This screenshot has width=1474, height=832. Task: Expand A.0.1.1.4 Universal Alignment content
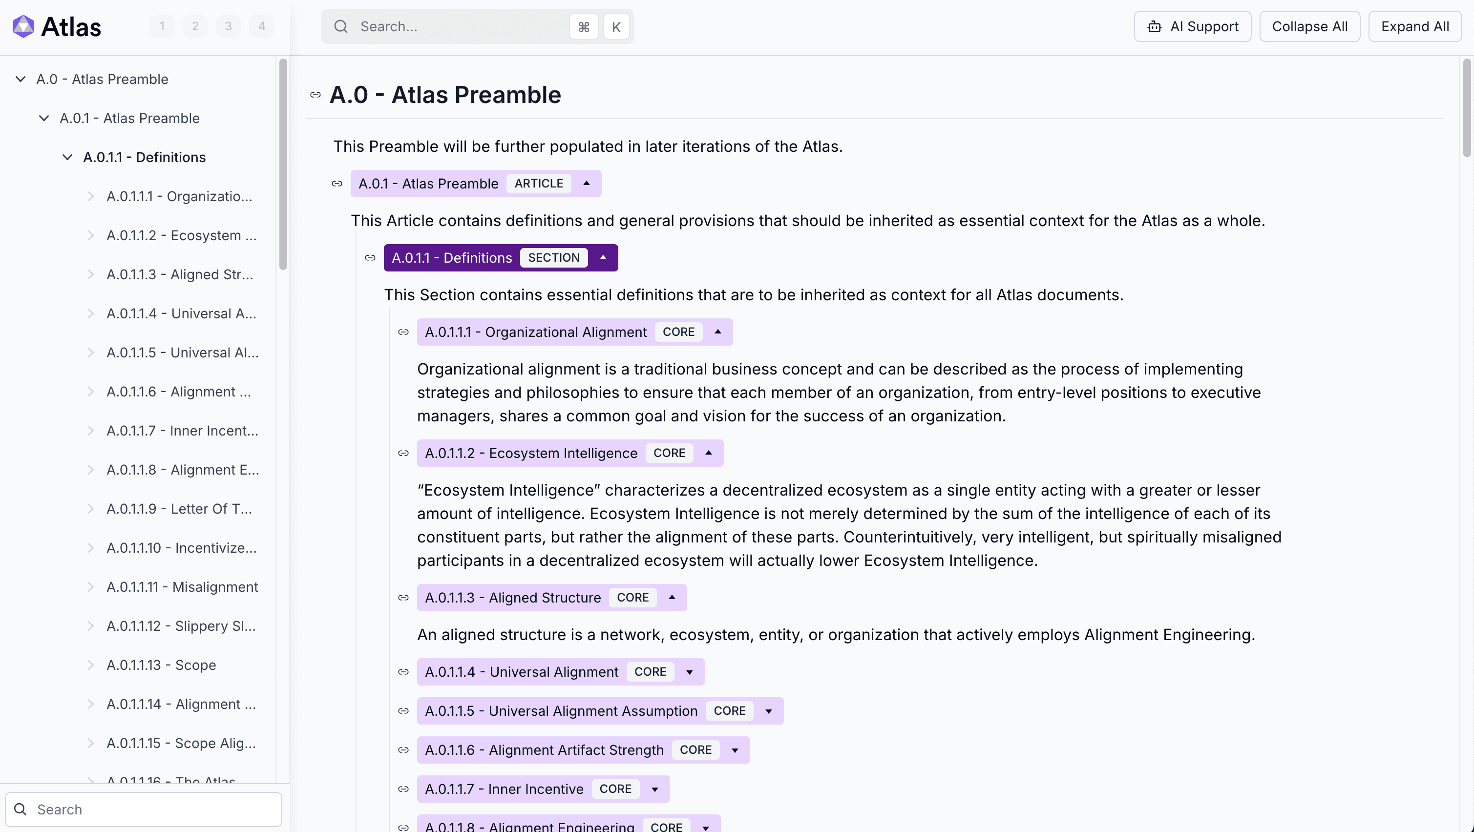coord(689,672)
